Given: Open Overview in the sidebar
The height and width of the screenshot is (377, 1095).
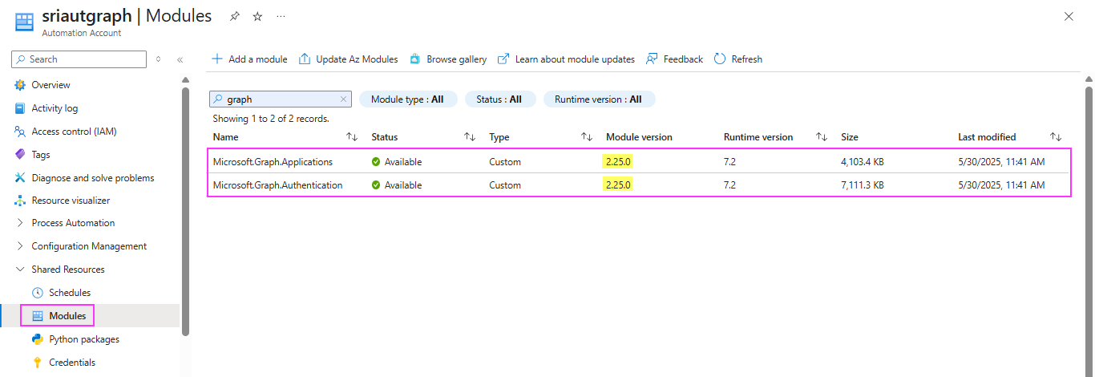Looking at the screenshot, I should (51, 85).
